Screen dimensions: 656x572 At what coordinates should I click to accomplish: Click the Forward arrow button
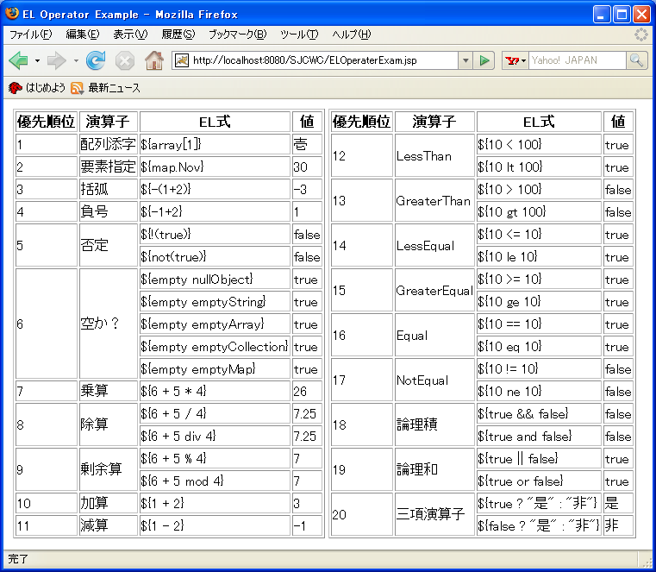(56, 60)
